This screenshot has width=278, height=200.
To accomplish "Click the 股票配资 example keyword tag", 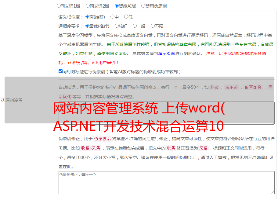I will click(x=253, y=87).
